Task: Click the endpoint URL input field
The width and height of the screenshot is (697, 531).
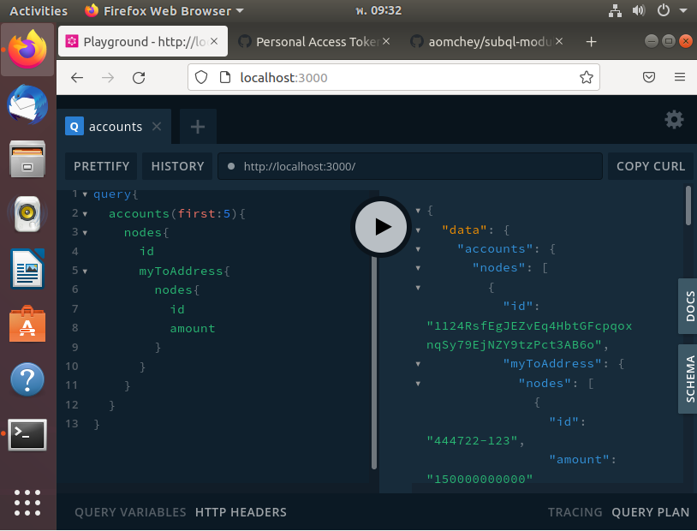Action: coord(411,166)
